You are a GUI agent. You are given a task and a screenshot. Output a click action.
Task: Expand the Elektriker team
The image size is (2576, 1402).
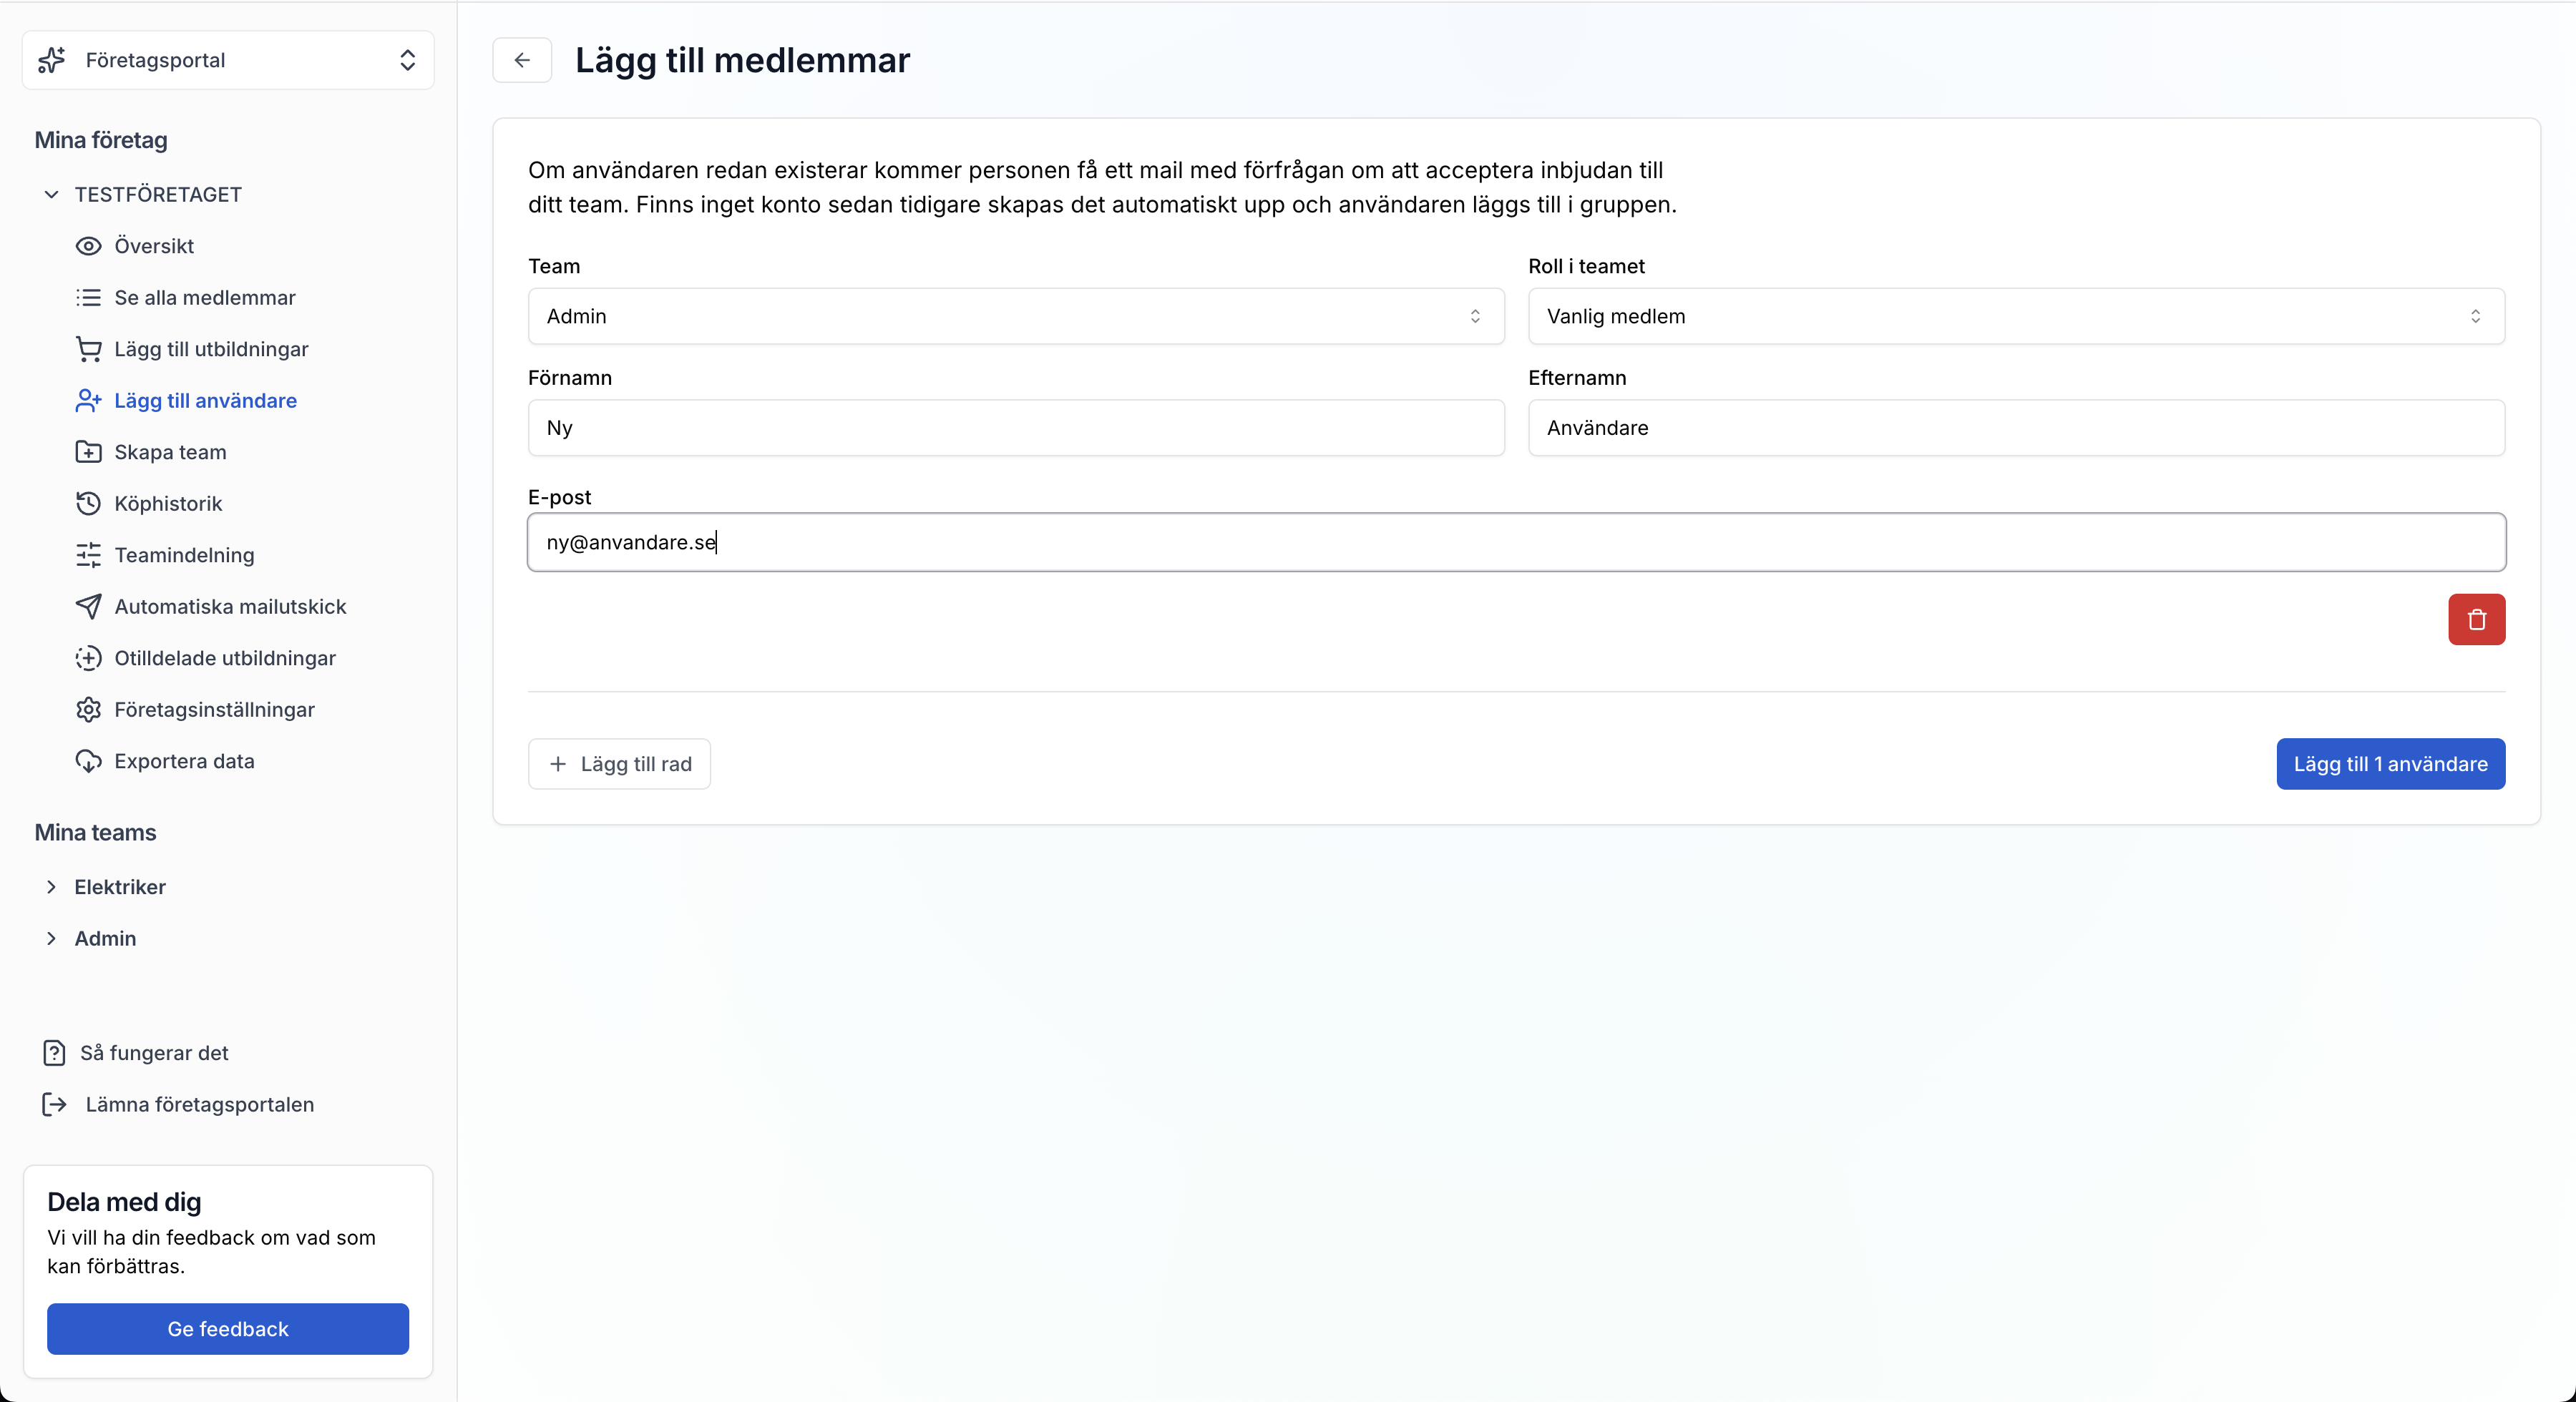51,887
